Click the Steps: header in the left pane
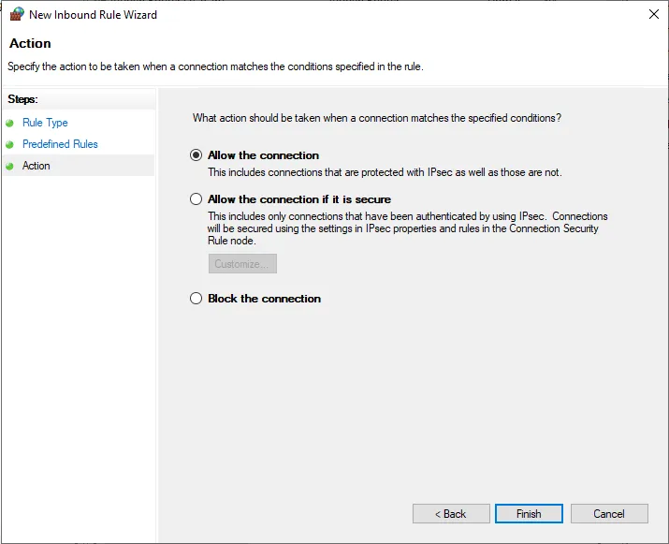The width and height of the screenshot is (669, 544). [x=22, y=99]
